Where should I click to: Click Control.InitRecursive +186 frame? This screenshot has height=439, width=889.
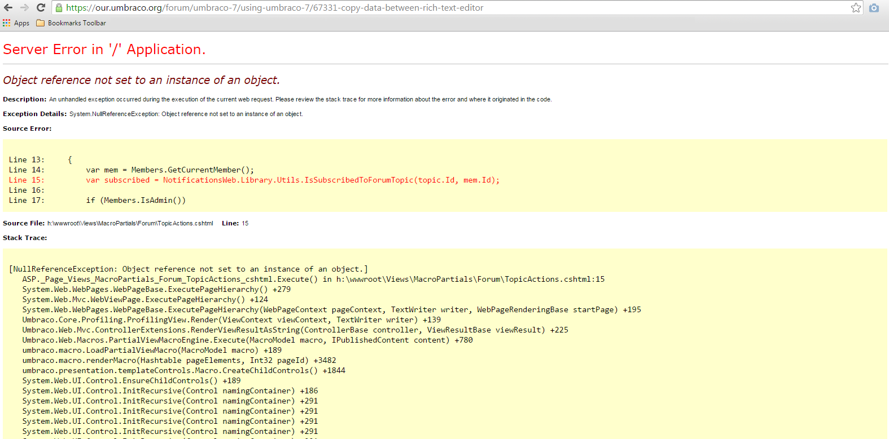point(170,391)
